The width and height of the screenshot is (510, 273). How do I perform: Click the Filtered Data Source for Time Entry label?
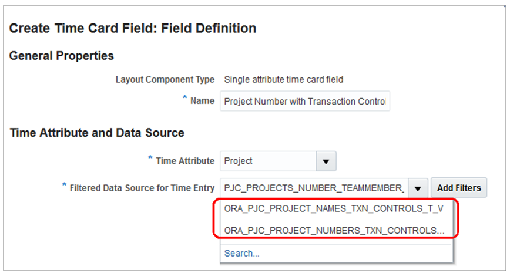pyautogui.click(x=142, y=188)
